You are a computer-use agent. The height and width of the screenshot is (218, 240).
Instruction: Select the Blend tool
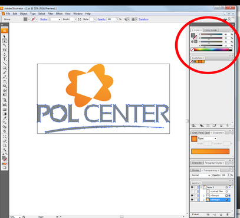pos(4,123)
